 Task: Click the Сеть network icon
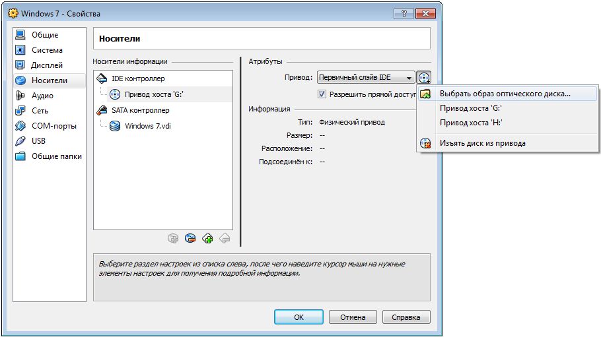tap(20, 111)
